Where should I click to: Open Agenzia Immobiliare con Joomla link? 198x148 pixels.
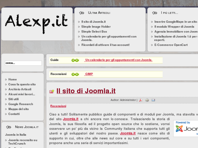[x=176, y=32]
